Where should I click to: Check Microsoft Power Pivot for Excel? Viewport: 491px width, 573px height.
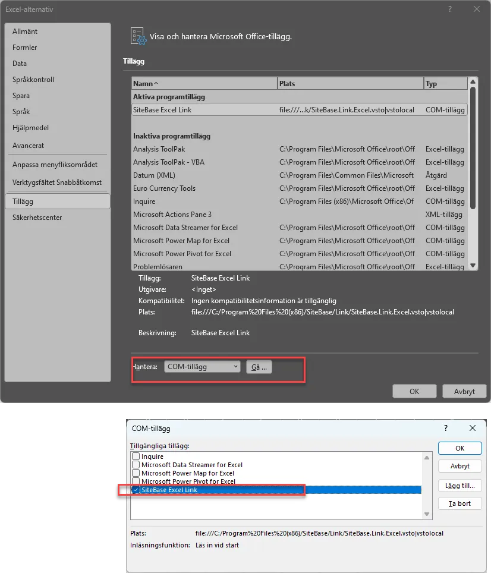coord(136,481)
